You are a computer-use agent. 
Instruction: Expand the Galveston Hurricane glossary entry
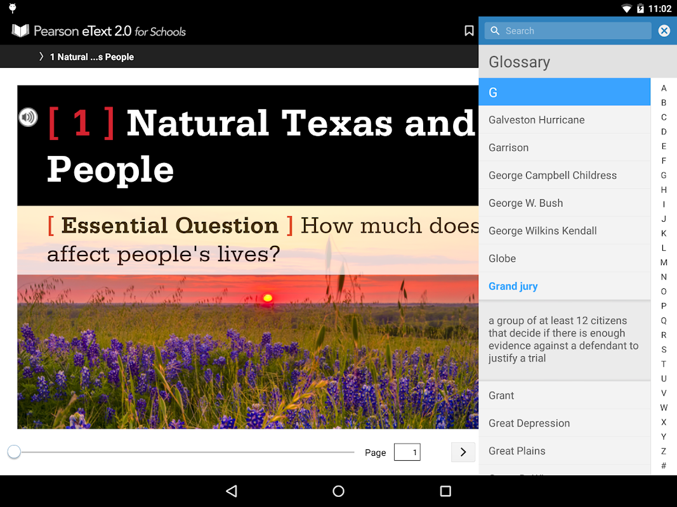(536, 120)
